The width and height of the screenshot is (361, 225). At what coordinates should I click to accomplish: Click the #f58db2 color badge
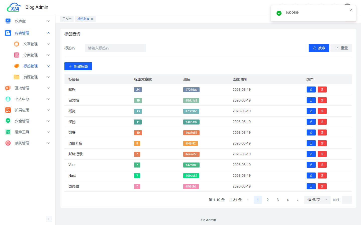191,186
